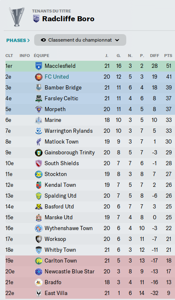Click the trophy cup icon
This screenshot has width=175, height=300.
pos(17,17)
